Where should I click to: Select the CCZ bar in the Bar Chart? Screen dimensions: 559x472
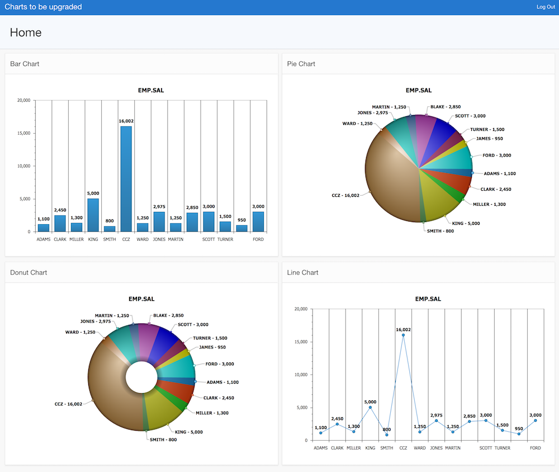[126, 179]
